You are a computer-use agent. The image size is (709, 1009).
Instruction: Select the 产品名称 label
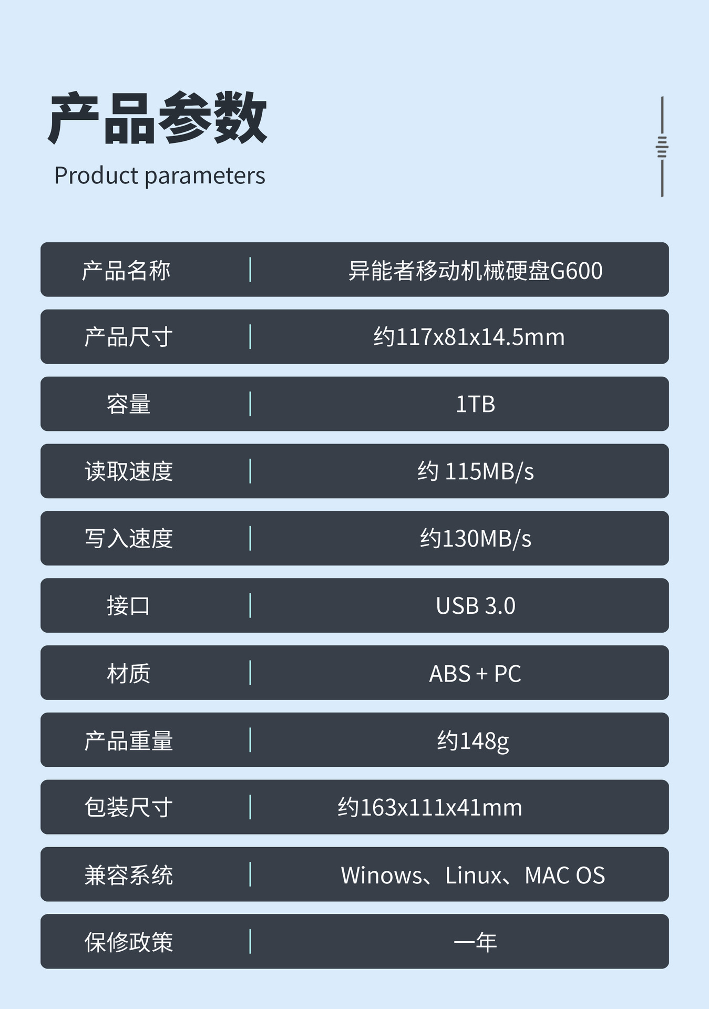(126, 270)
